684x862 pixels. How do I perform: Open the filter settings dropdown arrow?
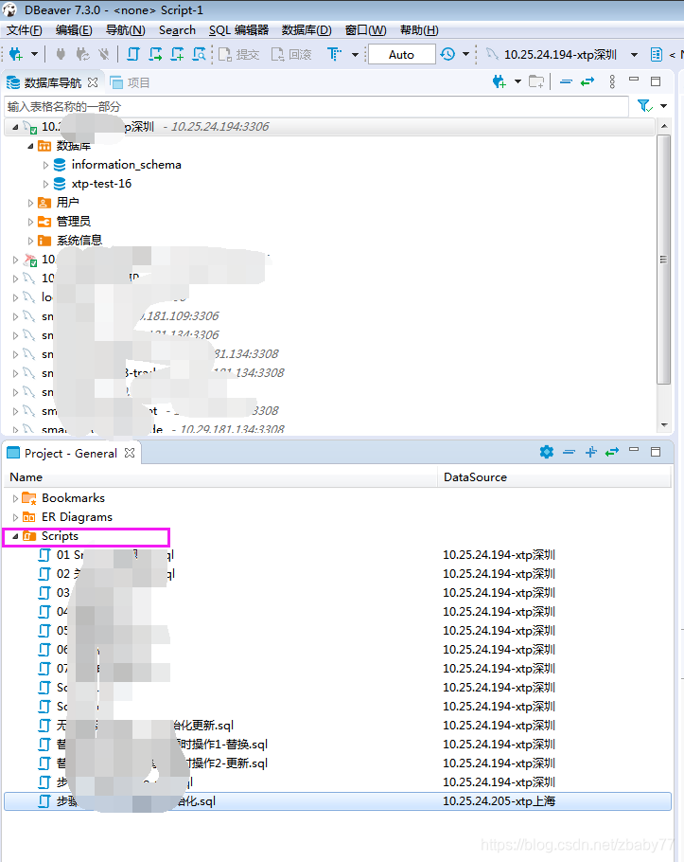[664, 105]
